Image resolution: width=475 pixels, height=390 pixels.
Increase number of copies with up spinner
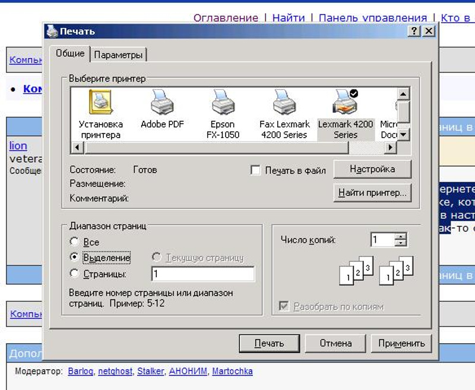point(401,236)
